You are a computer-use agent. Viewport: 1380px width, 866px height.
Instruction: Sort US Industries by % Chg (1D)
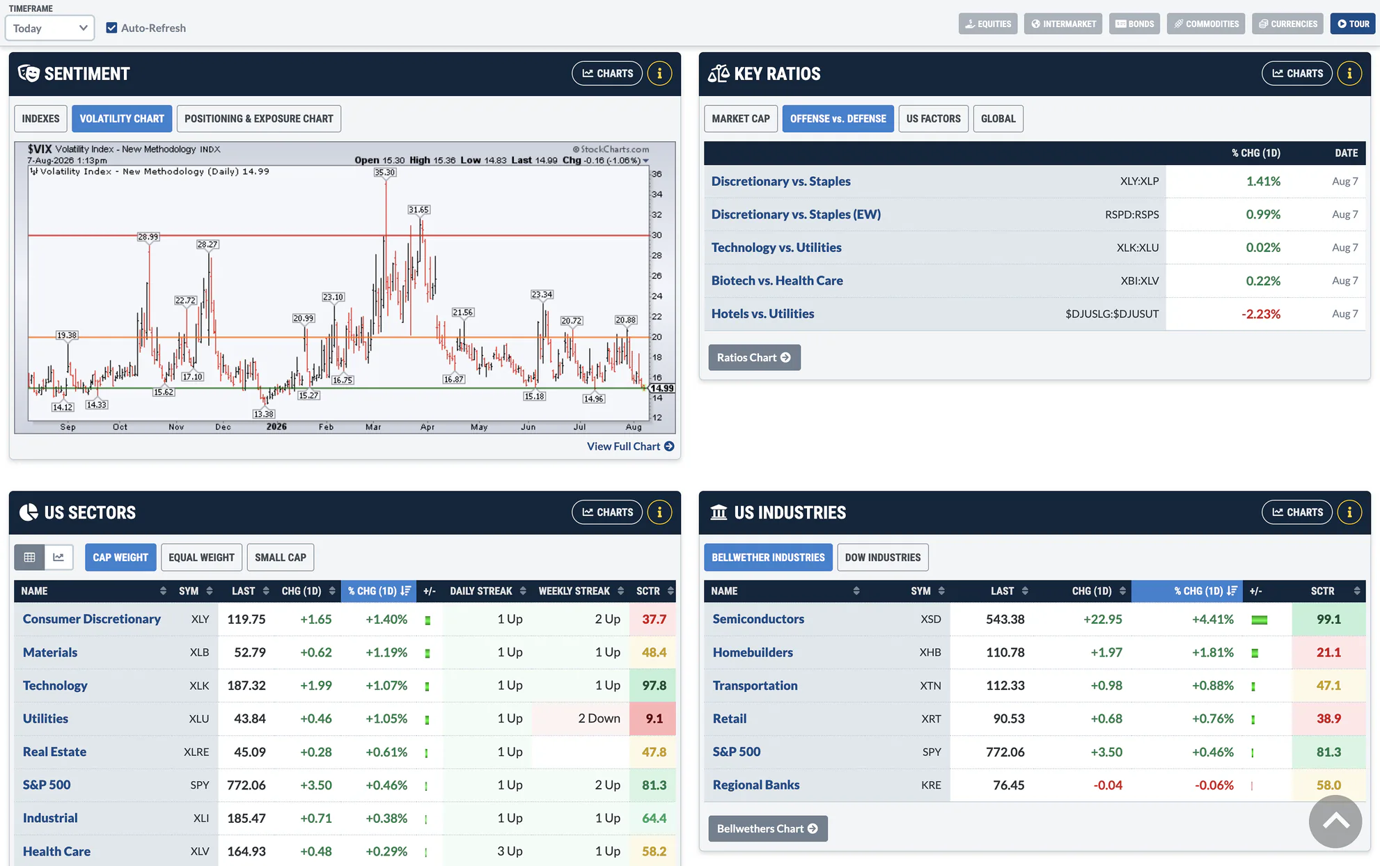1186,591
